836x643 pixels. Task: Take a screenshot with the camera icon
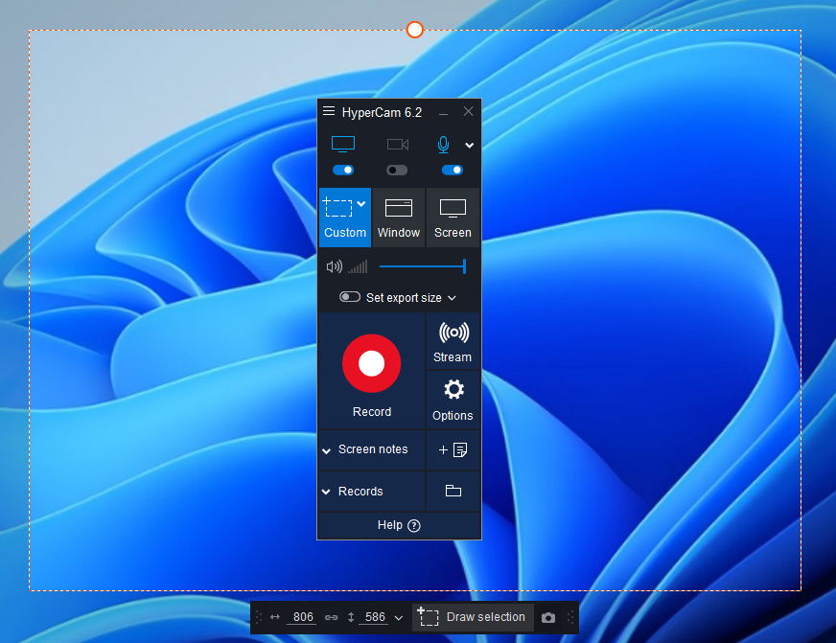click(548, 617)
